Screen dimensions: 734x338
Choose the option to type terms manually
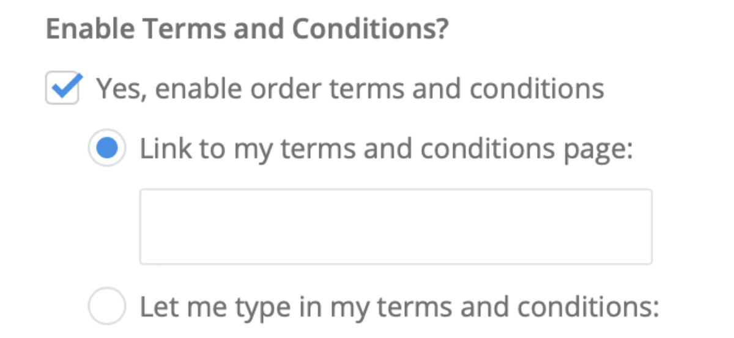(x=107, y=307)
